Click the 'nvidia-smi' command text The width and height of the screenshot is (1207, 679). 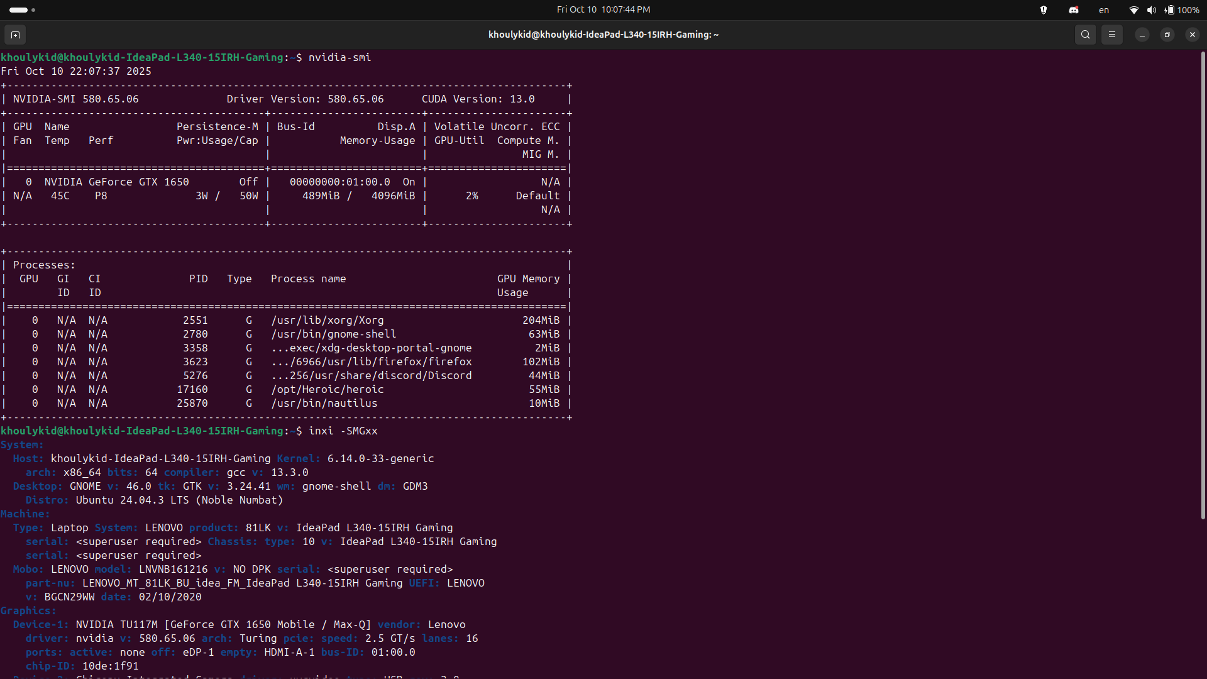[339, 57]
